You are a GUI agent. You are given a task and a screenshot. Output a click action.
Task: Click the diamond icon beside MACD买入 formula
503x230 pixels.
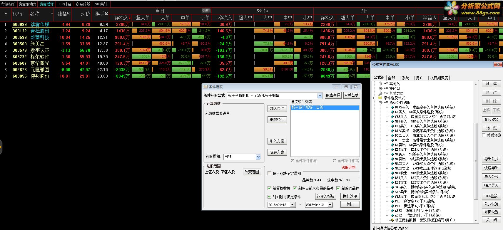click(392, 164)
